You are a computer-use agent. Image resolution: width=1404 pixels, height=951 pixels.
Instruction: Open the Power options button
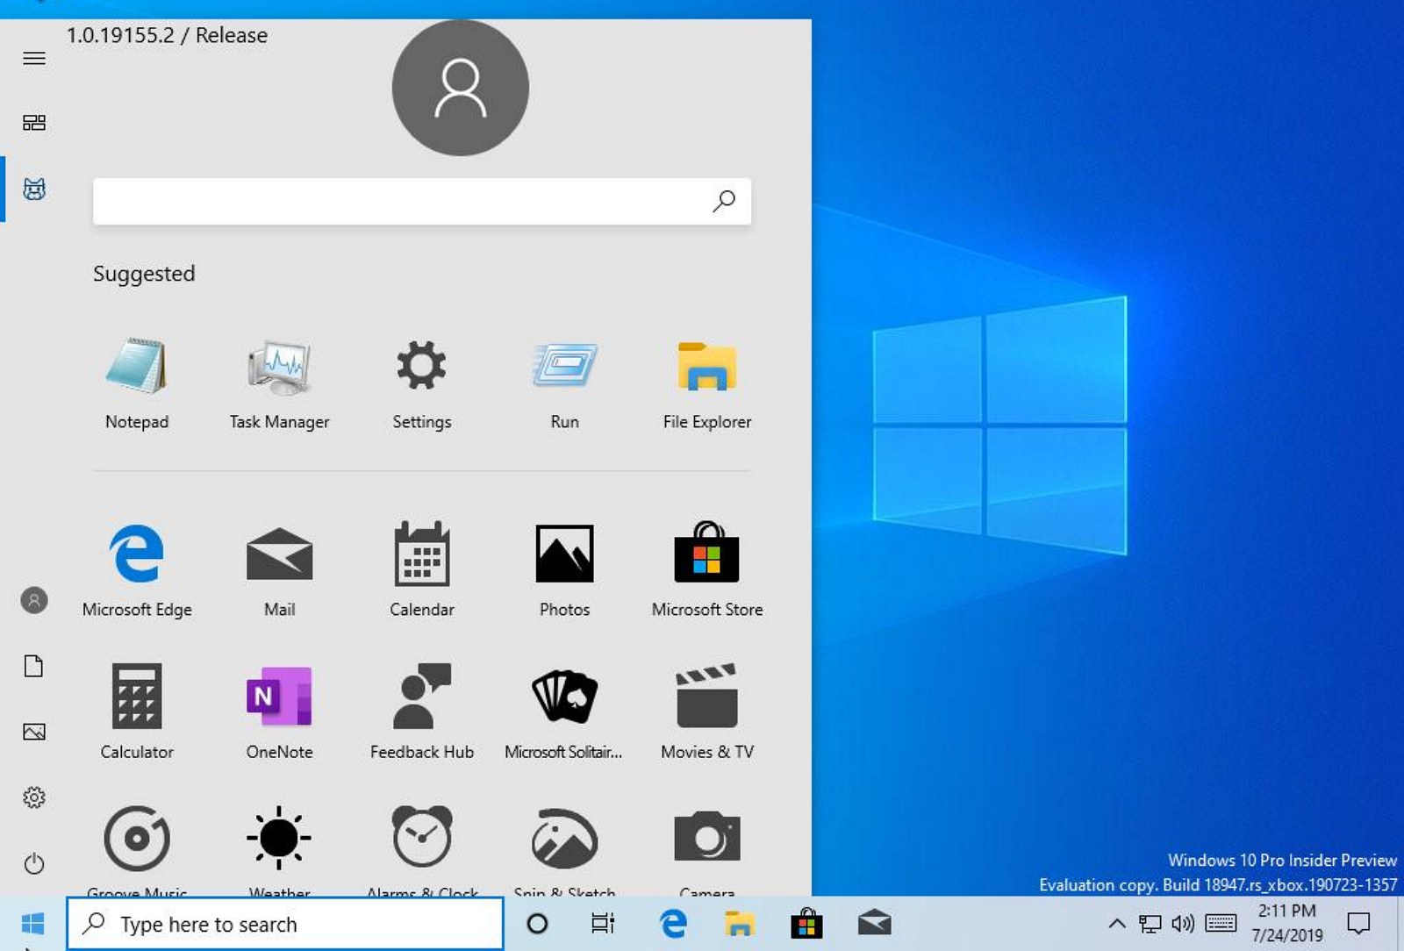[34, 863]
